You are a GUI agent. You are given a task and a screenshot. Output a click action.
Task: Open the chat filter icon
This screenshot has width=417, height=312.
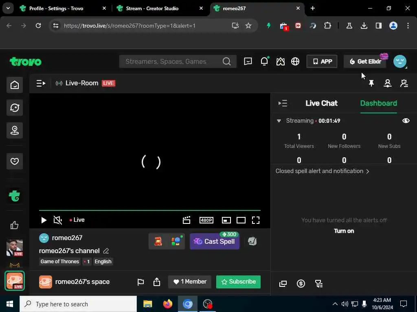tap(318, 284)
